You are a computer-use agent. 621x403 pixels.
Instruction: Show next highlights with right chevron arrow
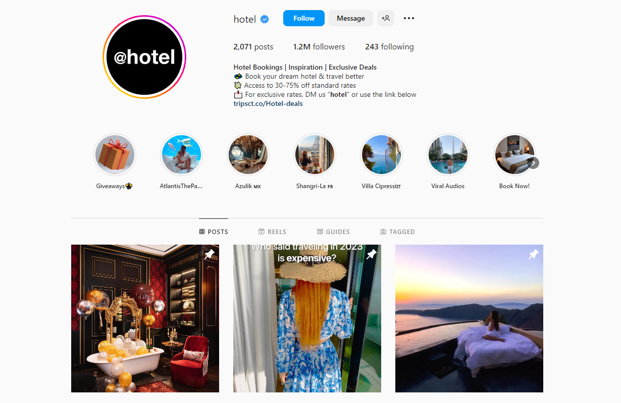[x=534, y=163]
